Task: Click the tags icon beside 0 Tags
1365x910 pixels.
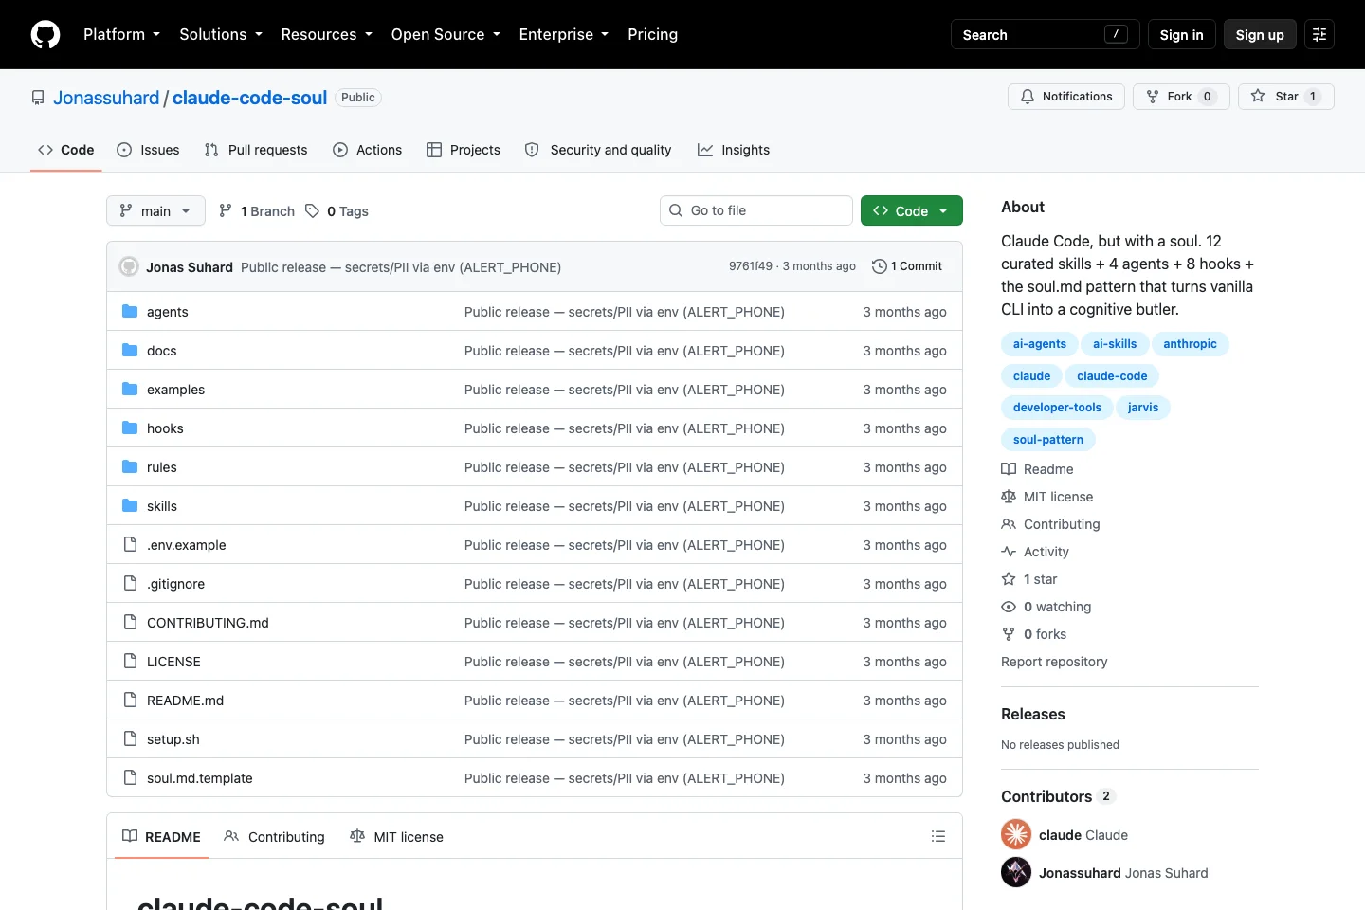Action: coord(312,210)
